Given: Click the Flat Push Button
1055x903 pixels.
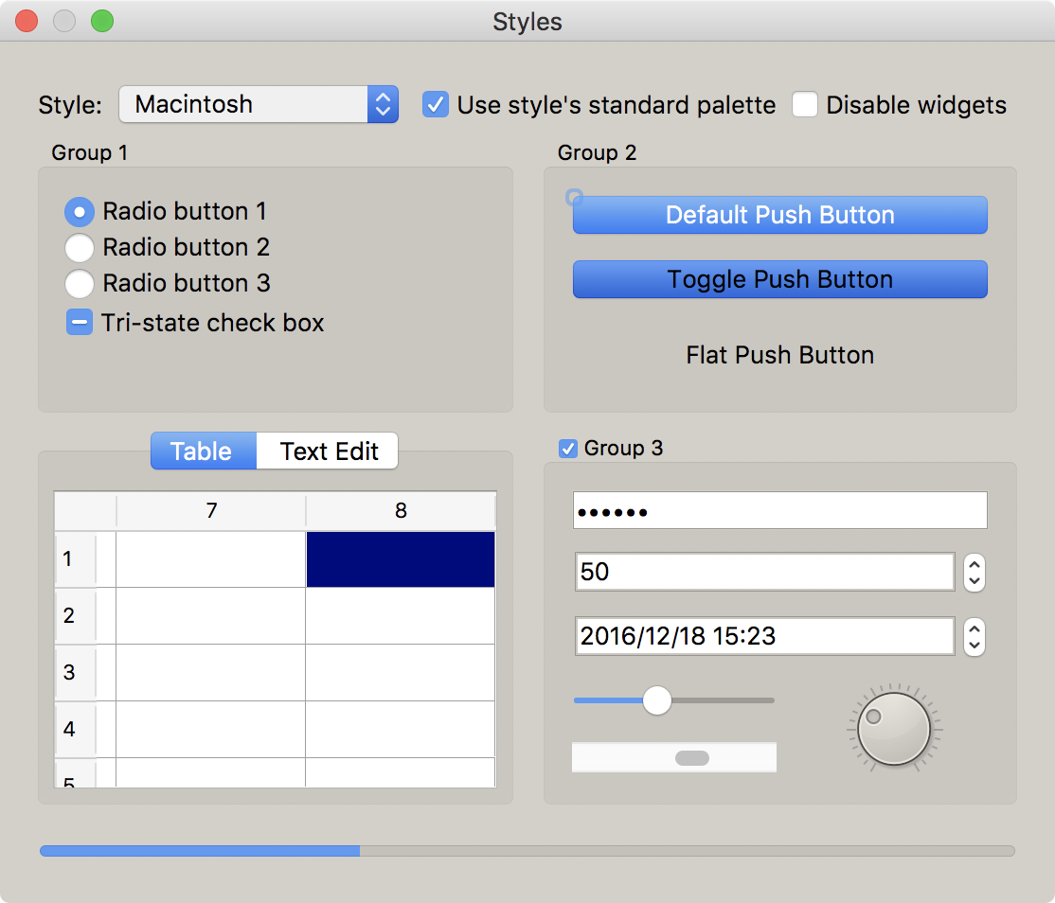Looking at the screenshot, I should pyautogui.click(x=779, y=355).
